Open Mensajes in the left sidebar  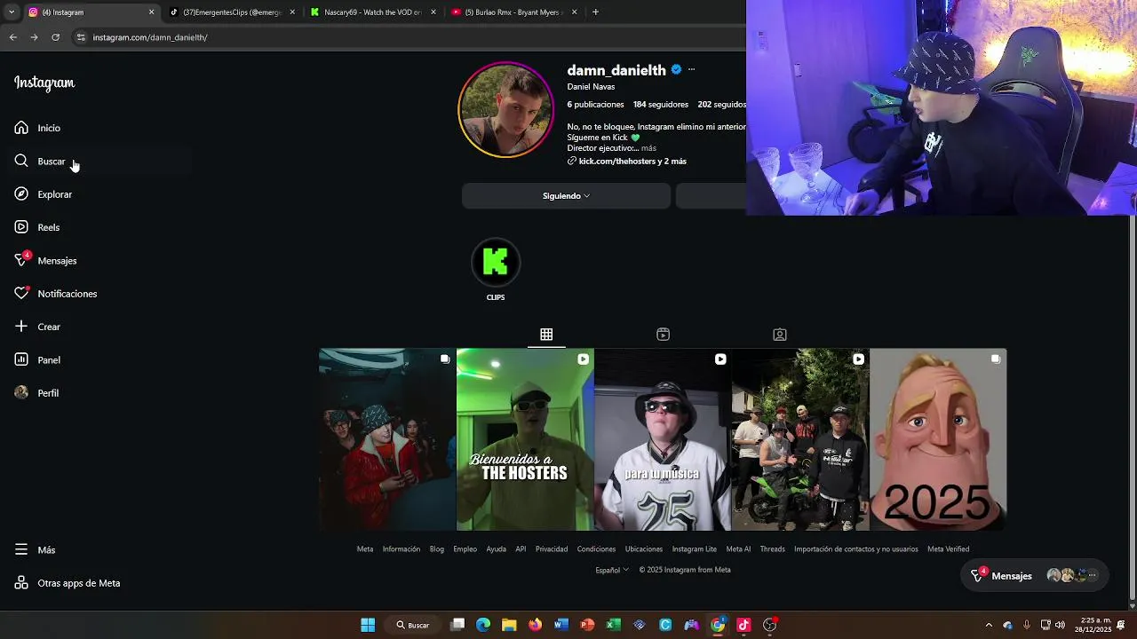coord(45,261)
